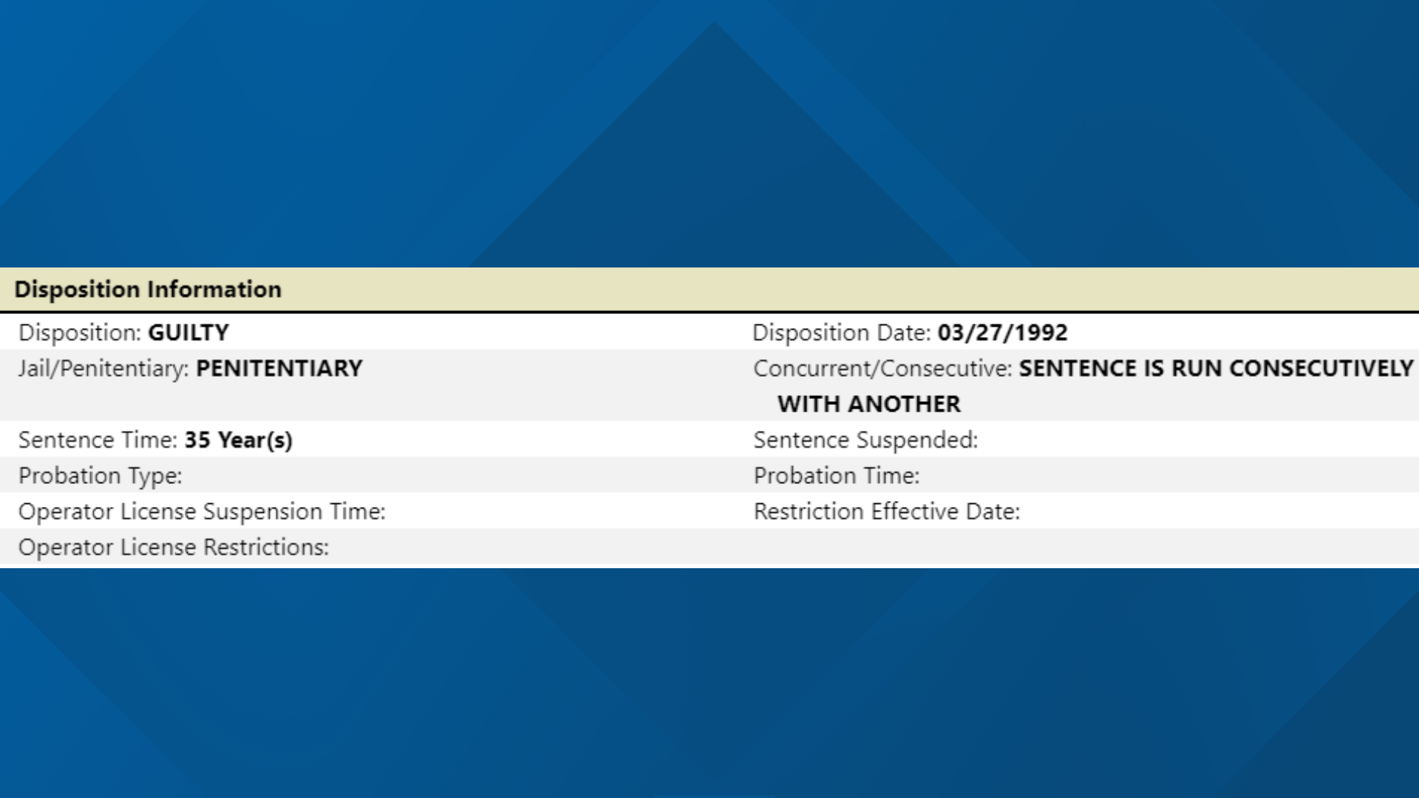The height and width of the screenshot is (798, 1419).
Task: Click the "Disposition Date:" label
Action: click(x=841, y=333)
